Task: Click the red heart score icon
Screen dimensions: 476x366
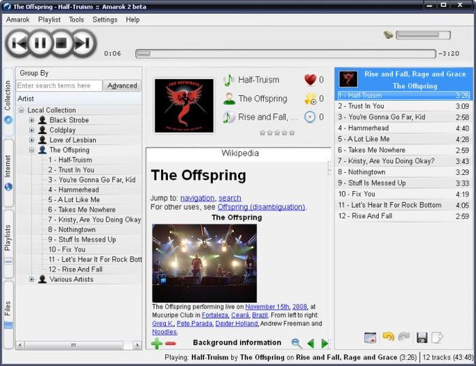Action: click(310, 80)
